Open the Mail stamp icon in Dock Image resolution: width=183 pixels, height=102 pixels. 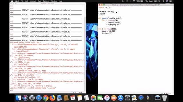(x=59, y=98)
